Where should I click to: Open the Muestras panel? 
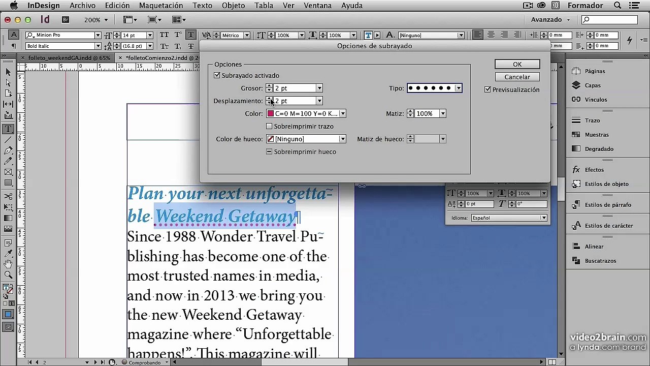pyautogui.click(x=597, y=135)
